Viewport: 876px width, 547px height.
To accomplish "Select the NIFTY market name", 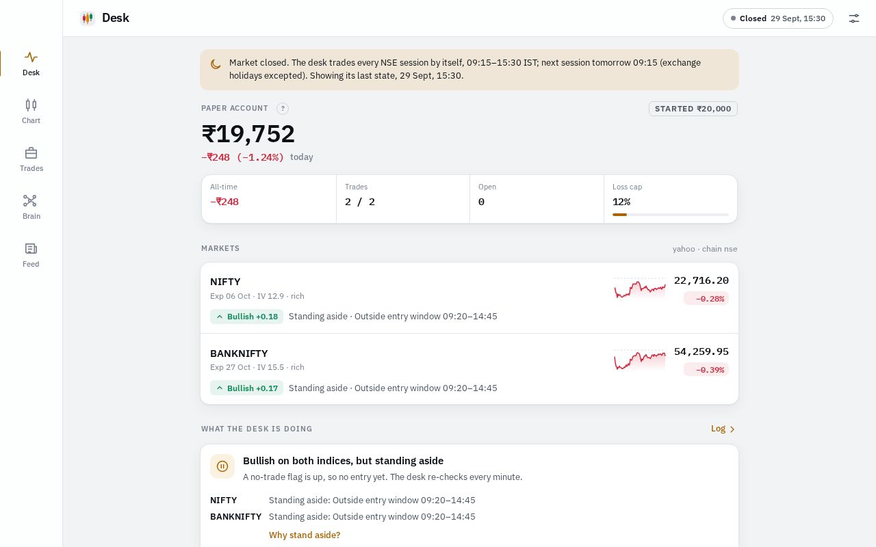I will tap(225, 282).
